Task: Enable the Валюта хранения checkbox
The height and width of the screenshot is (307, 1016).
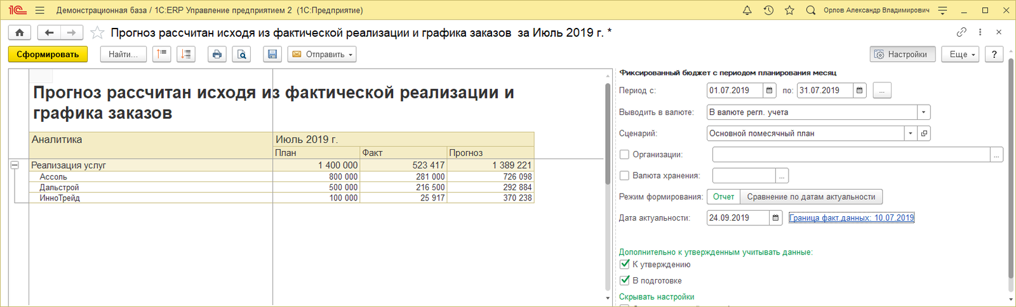Action: click(x=624, y=176)
